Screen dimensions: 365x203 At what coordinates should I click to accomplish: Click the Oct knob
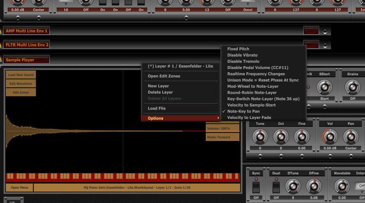click(280, 137)
